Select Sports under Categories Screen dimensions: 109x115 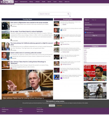(x=85, y=58)
